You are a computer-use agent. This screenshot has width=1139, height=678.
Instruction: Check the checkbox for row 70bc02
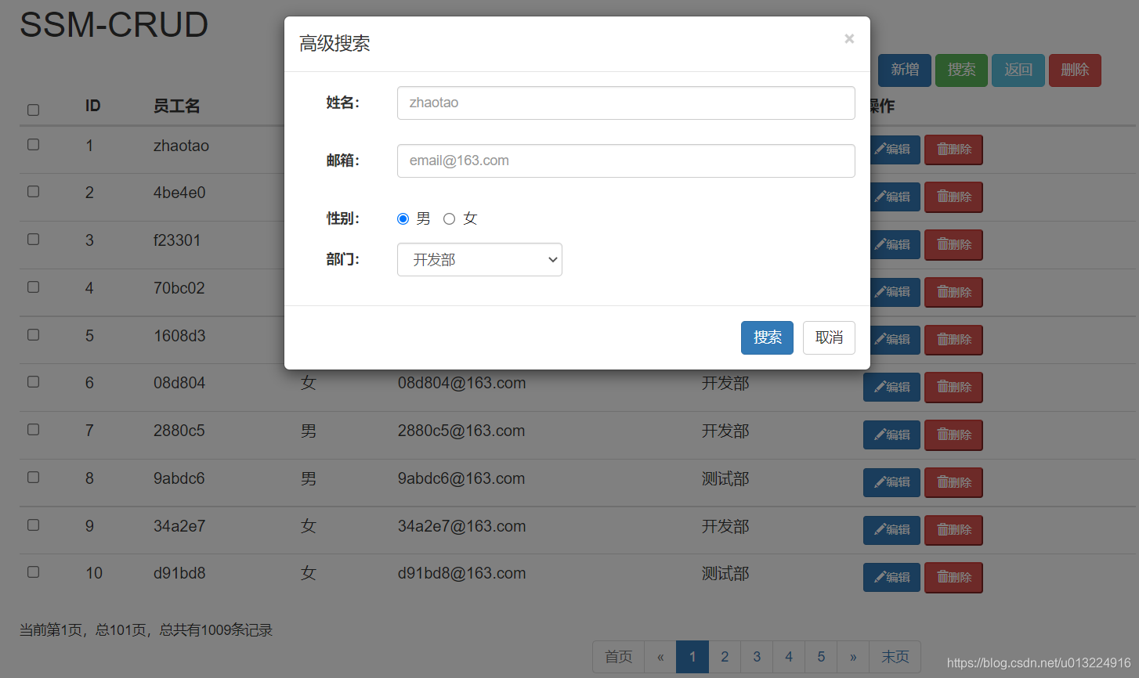pyautogui.click(x=33, y=287)
